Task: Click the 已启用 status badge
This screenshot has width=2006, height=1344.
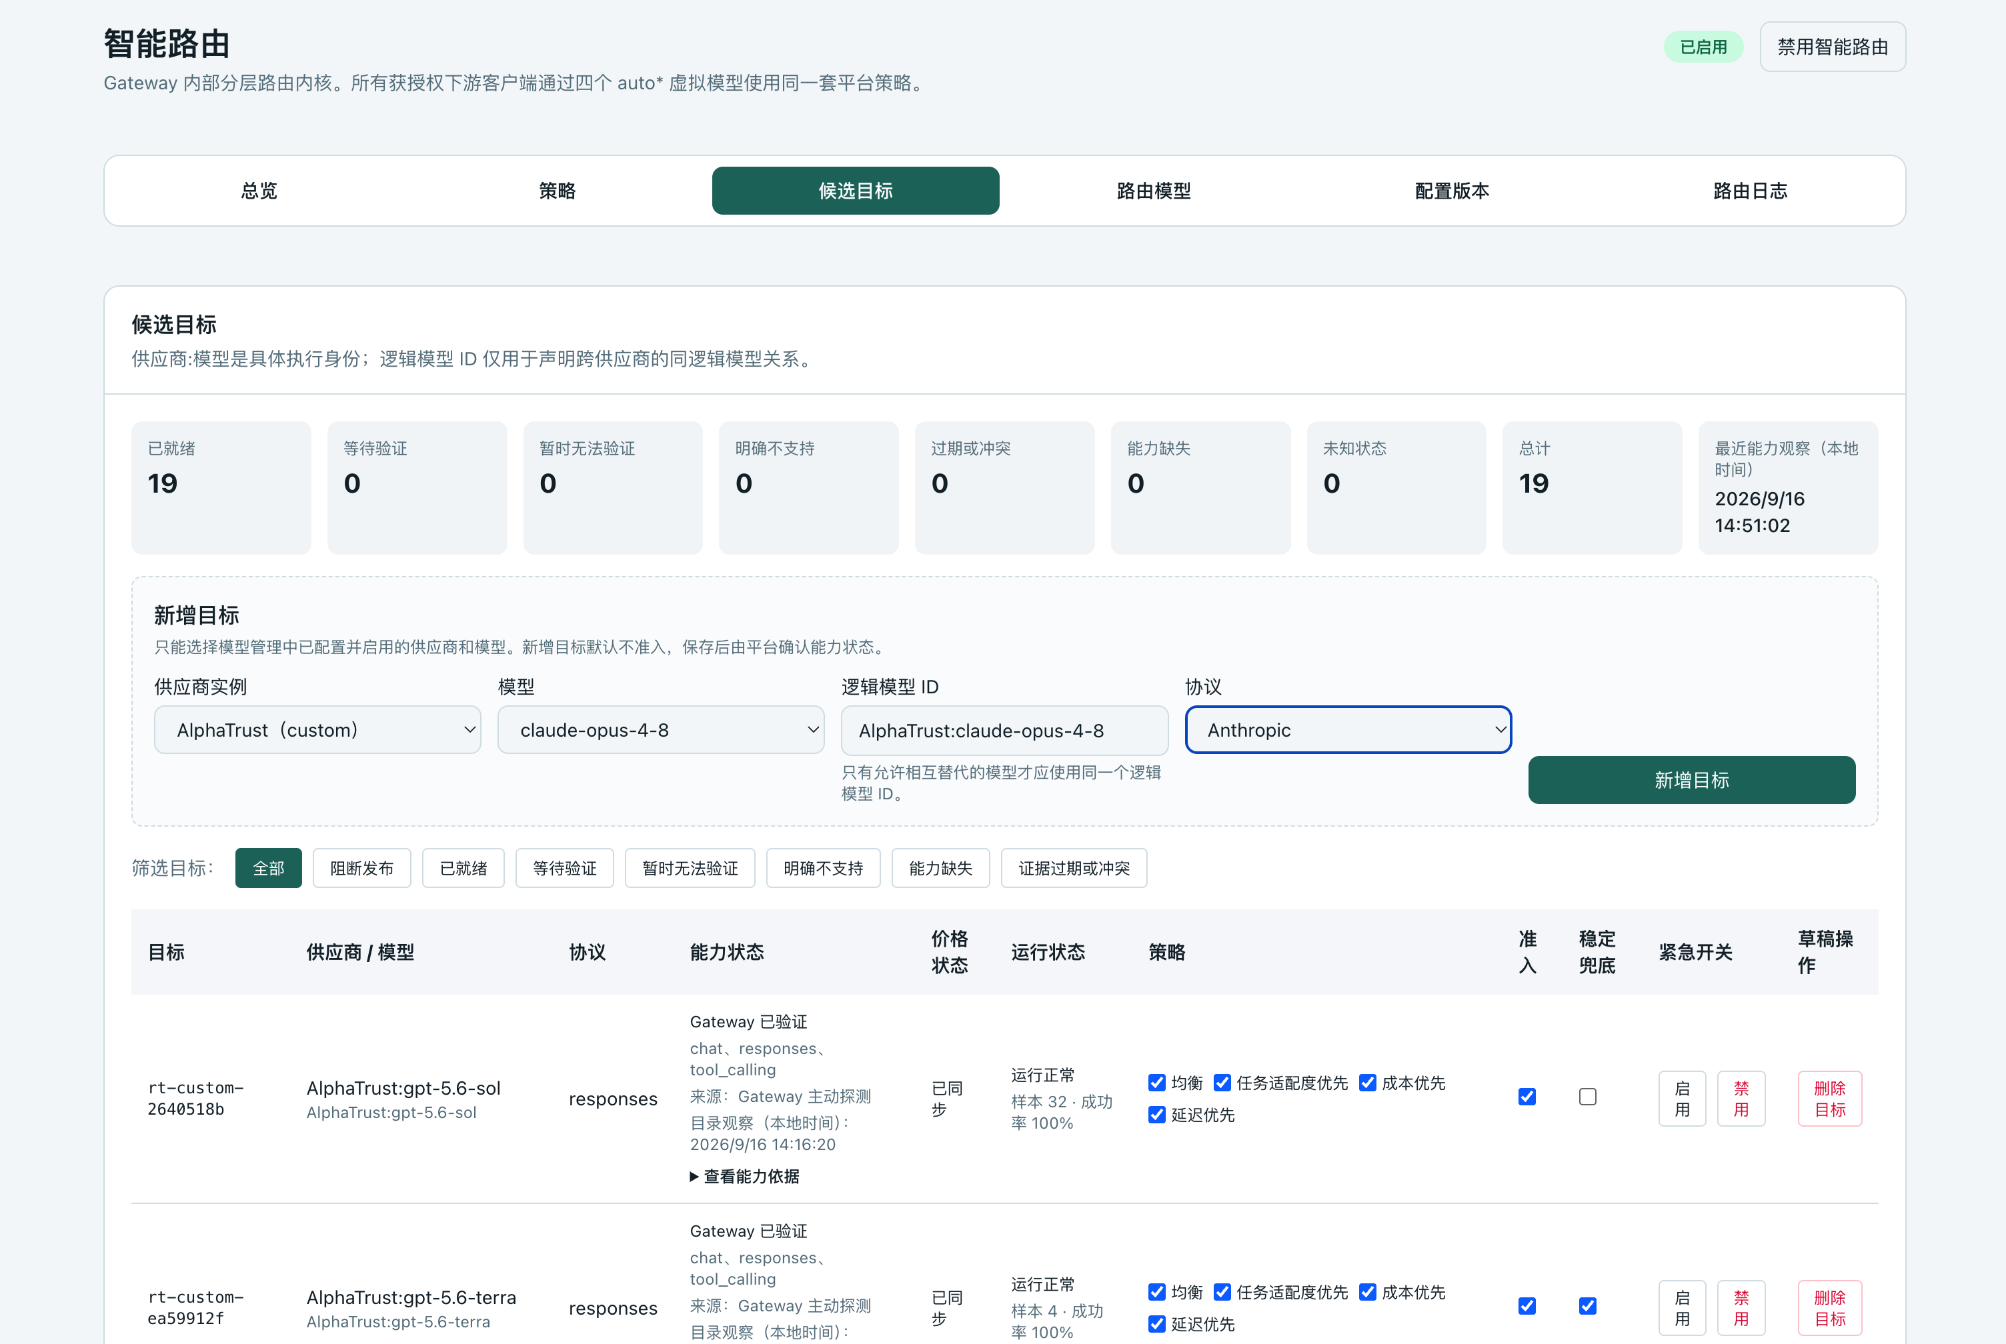Action: pos(1703,47)
